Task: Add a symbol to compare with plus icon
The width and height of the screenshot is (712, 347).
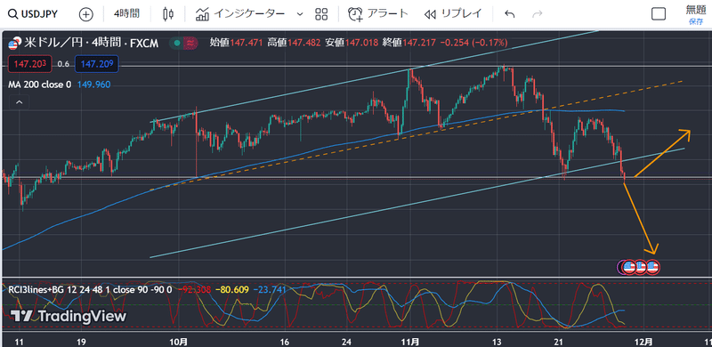Action: [x=85, y=14]
